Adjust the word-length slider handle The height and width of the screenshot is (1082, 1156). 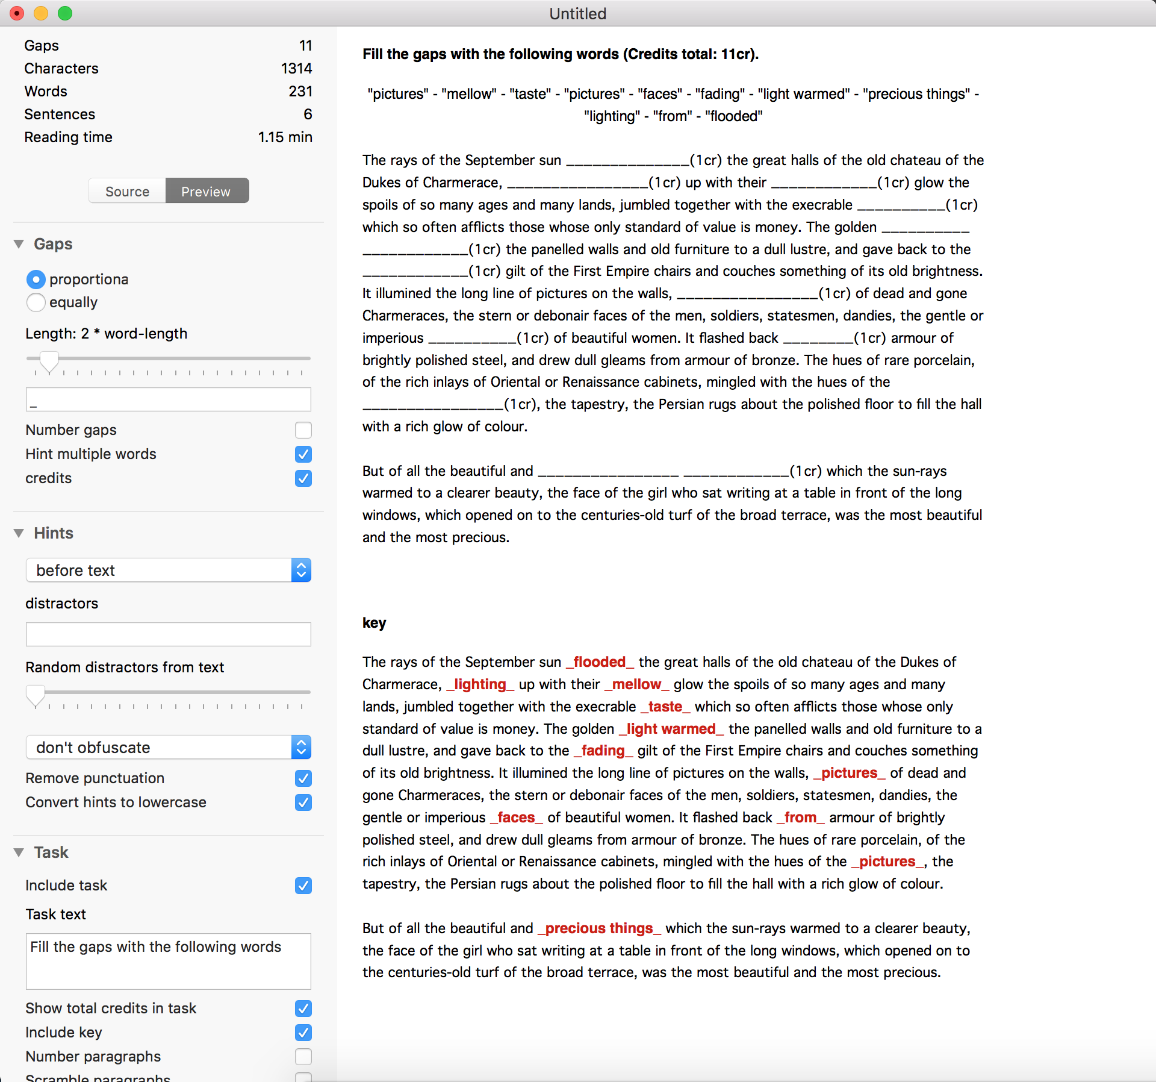[x=49, y=361]
